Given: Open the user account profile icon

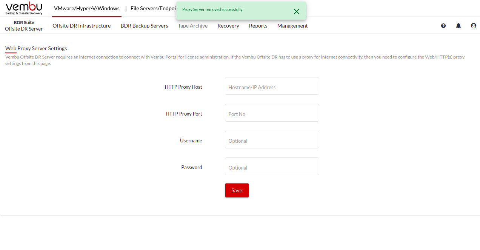Looking at the screenshot, I should click(474, 26).
